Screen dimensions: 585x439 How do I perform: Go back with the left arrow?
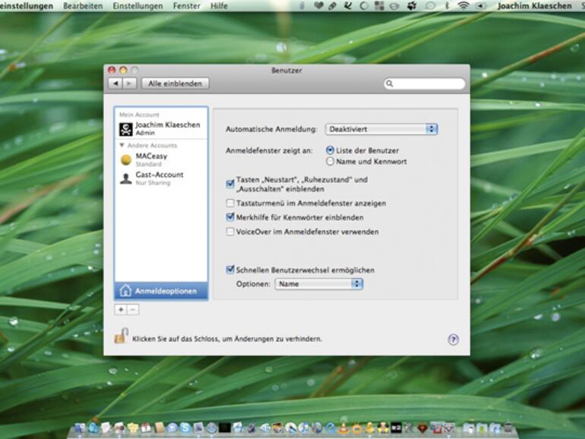click(x=115, y=84)
